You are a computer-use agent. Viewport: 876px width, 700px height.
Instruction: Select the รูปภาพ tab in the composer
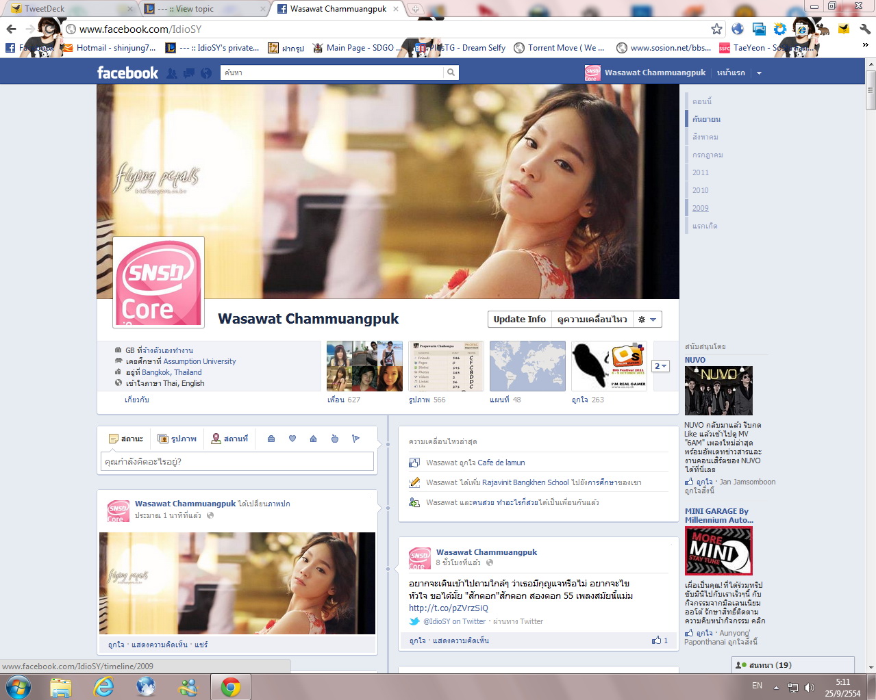click(177, 439)
